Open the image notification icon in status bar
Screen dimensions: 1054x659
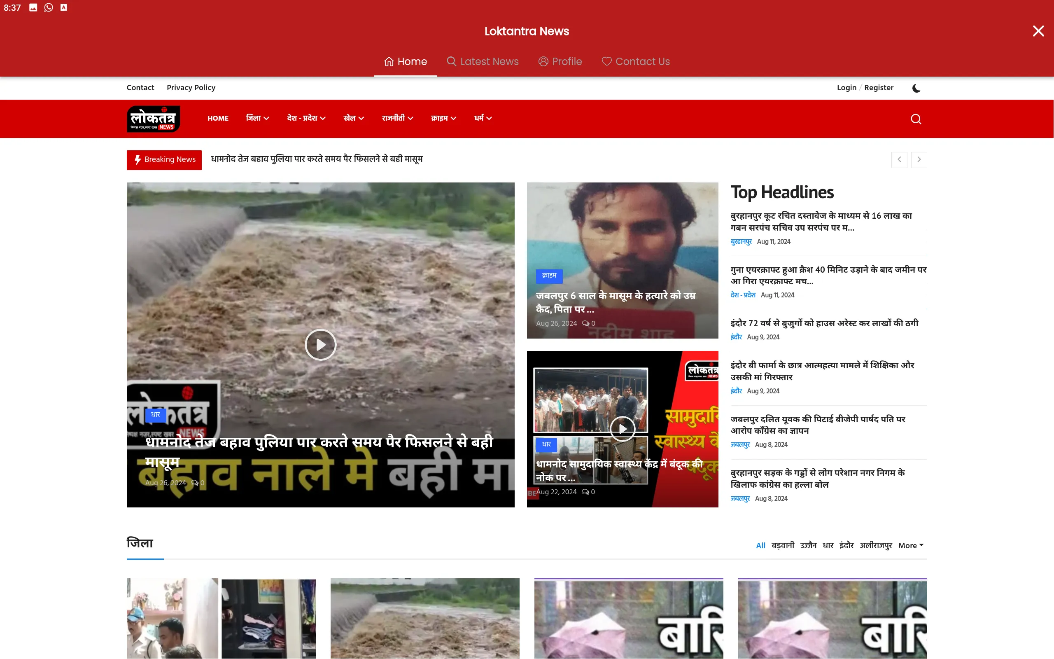33,7
